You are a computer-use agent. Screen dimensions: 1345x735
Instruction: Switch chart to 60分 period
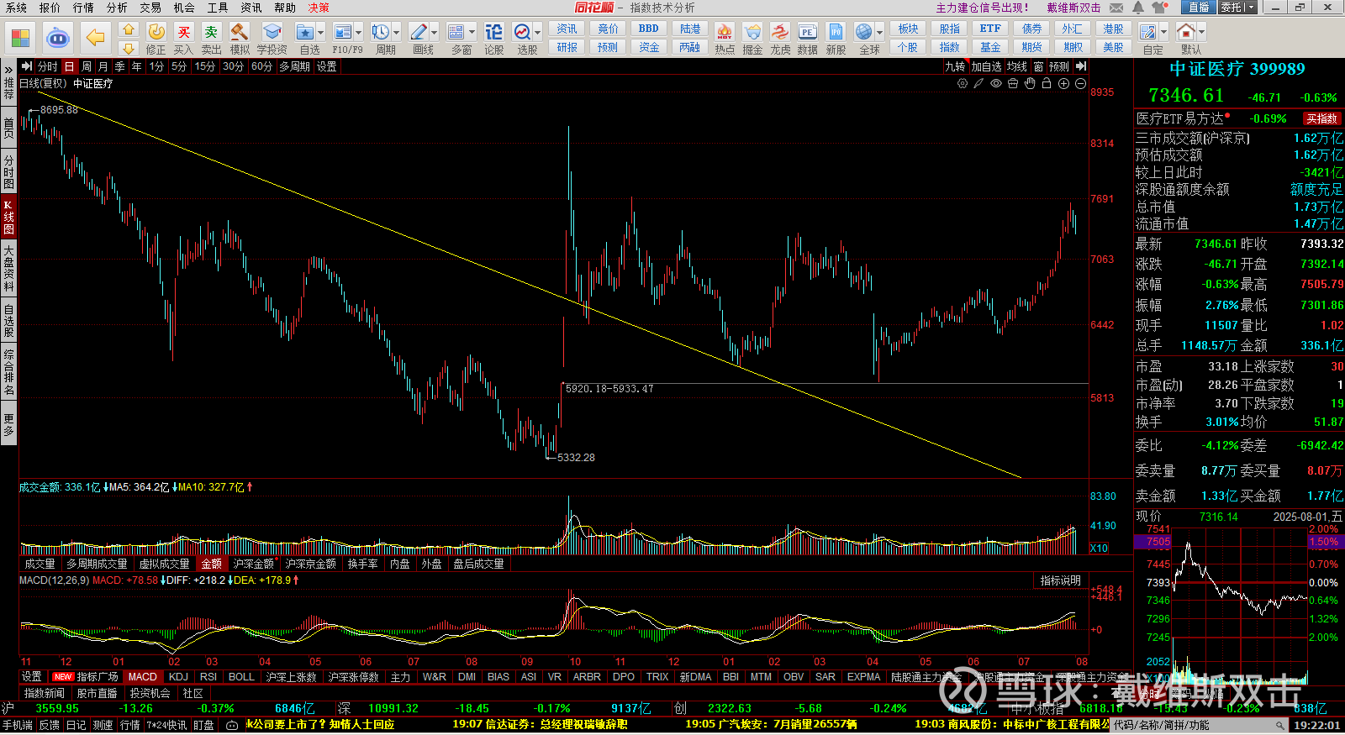click(x=261, y=66)
